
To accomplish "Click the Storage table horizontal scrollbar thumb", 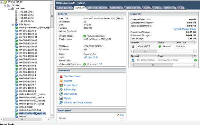I will coord(145,51).
